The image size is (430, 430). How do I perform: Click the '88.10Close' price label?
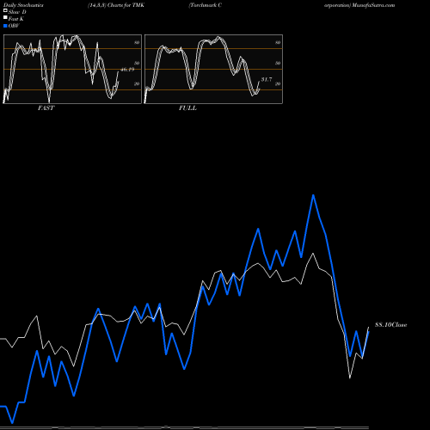click(390, 325)
